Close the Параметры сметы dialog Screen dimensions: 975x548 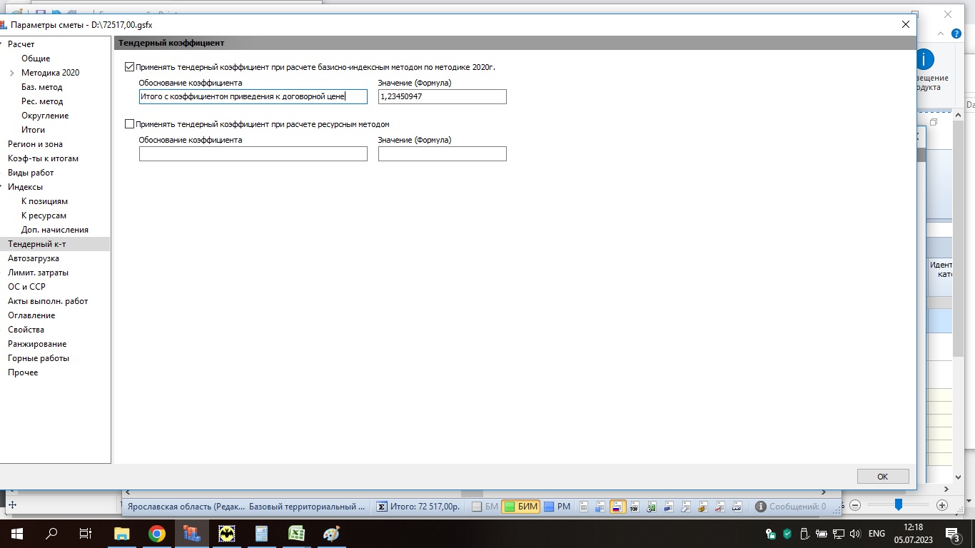(x=906, y=24)
